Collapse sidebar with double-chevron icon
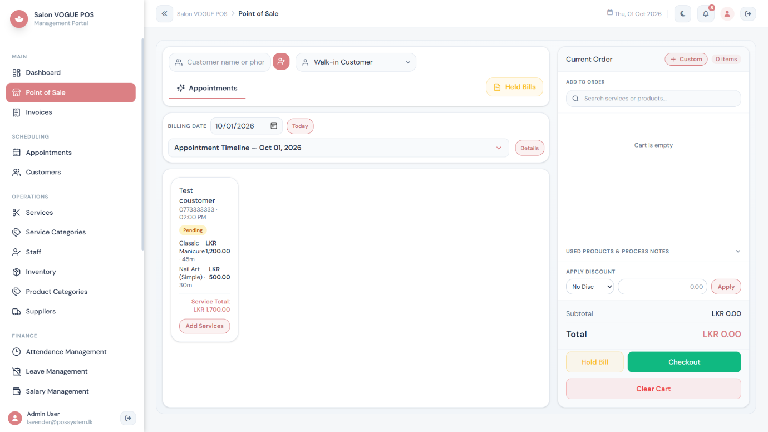This screenshot has width=768, height=432. 164,14
